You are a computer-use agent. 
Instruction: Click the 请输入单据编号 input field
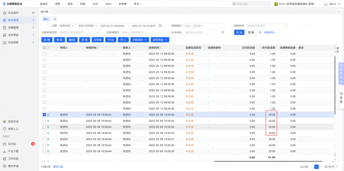coord(204,26)
